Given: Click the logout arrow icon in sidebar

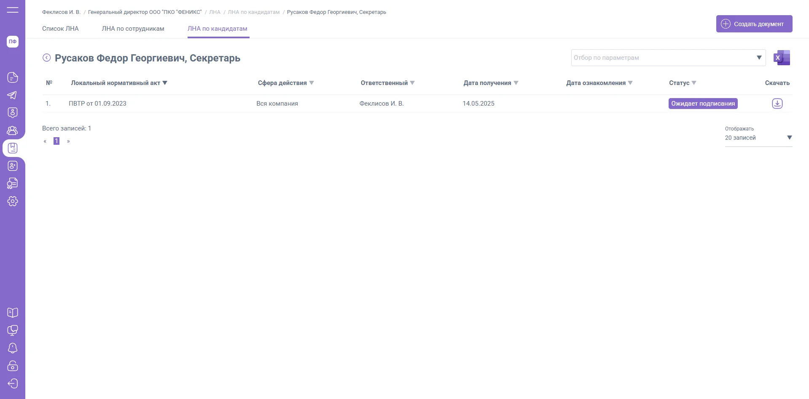Looking at the screenshot, I should point(13,383).
